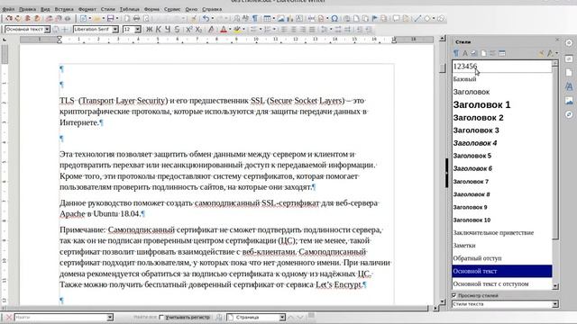Open the Правка menu
Screen dimensions: 577x324
[x=27, y=9]
